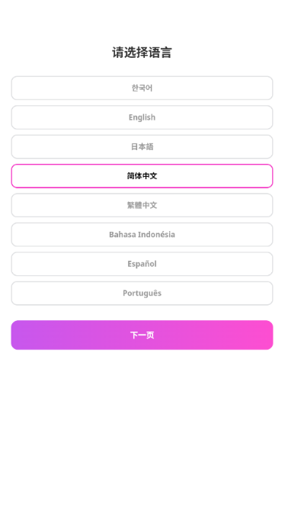288x510 pixels.
Task: Choose Bahasa Indonésia from the list
Action: point(142,235)
